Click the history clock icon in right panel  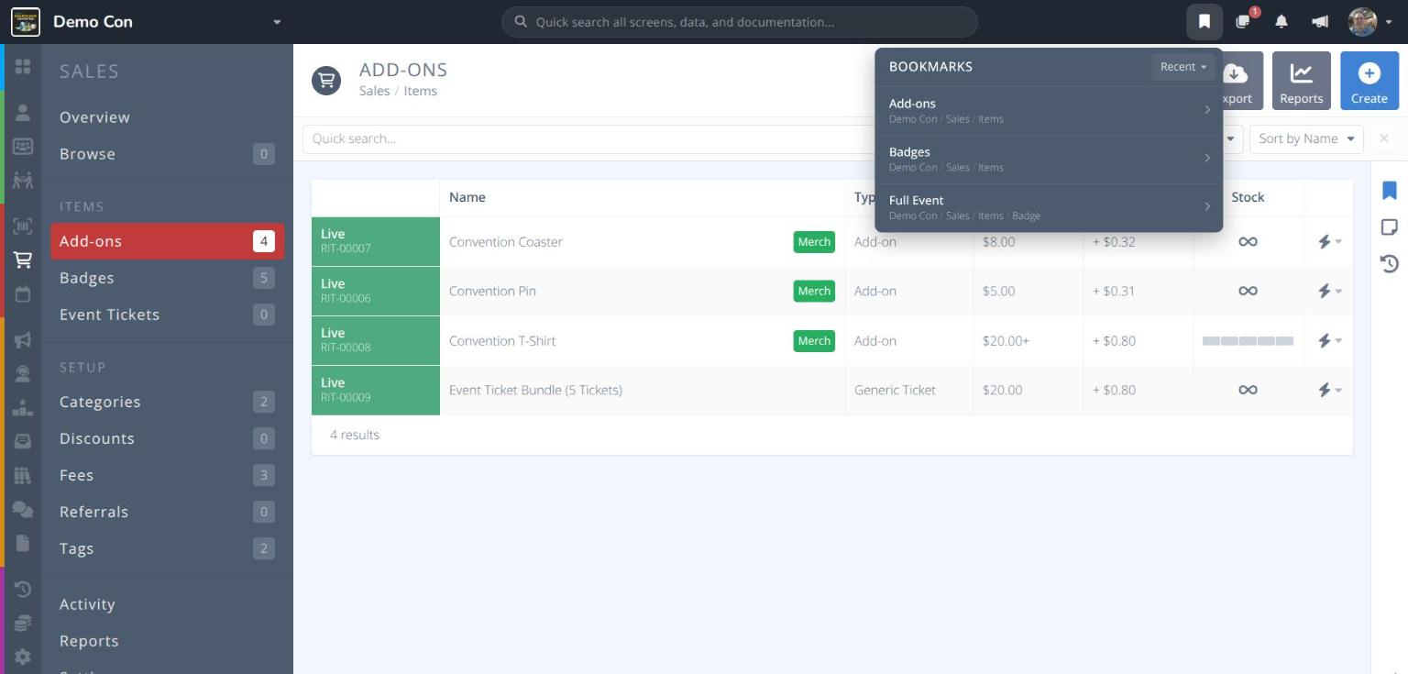[x=1390, y=264]
